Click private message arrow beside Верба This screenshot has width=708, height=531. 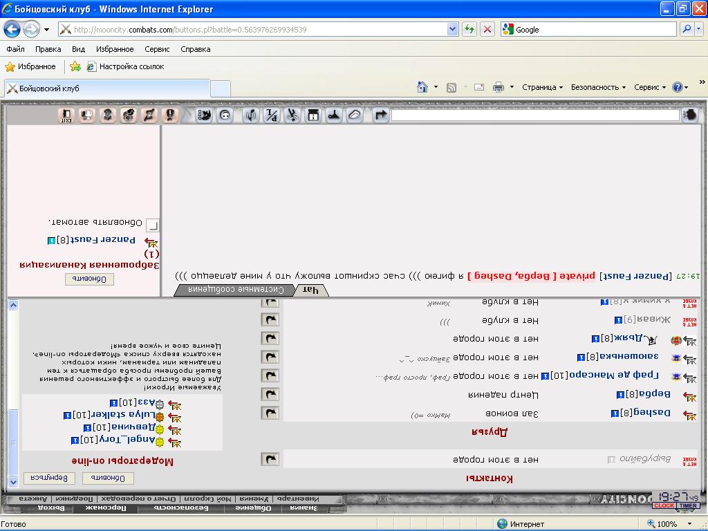tap(689, 396)
